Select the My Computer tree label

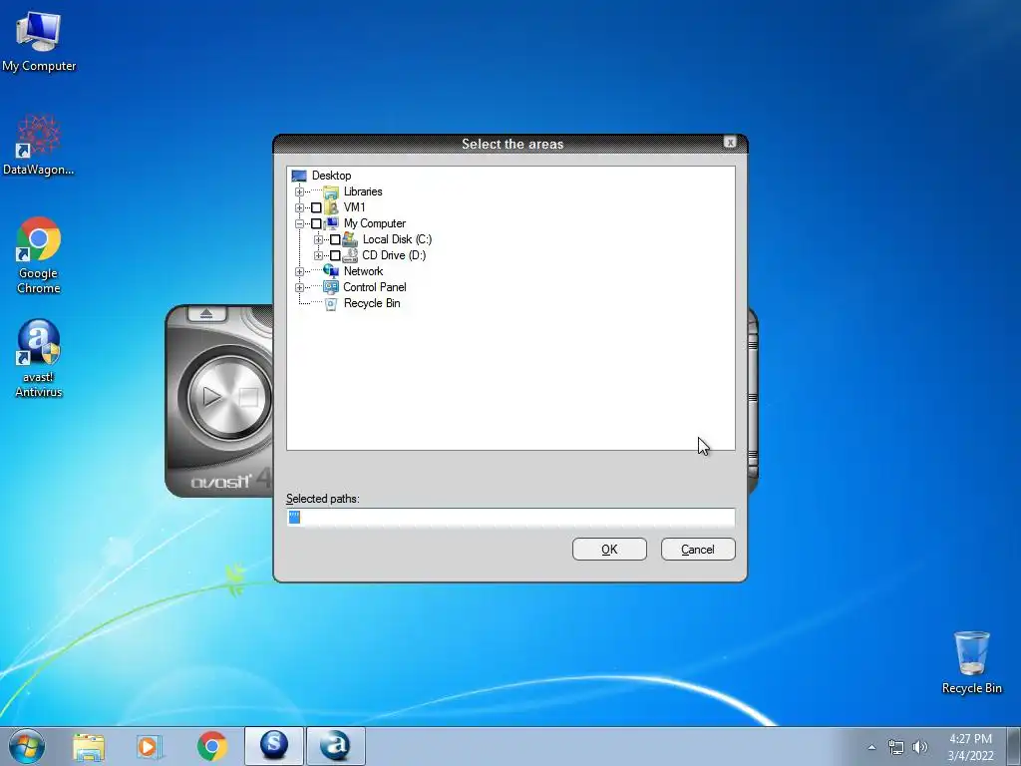click(375, 223)
